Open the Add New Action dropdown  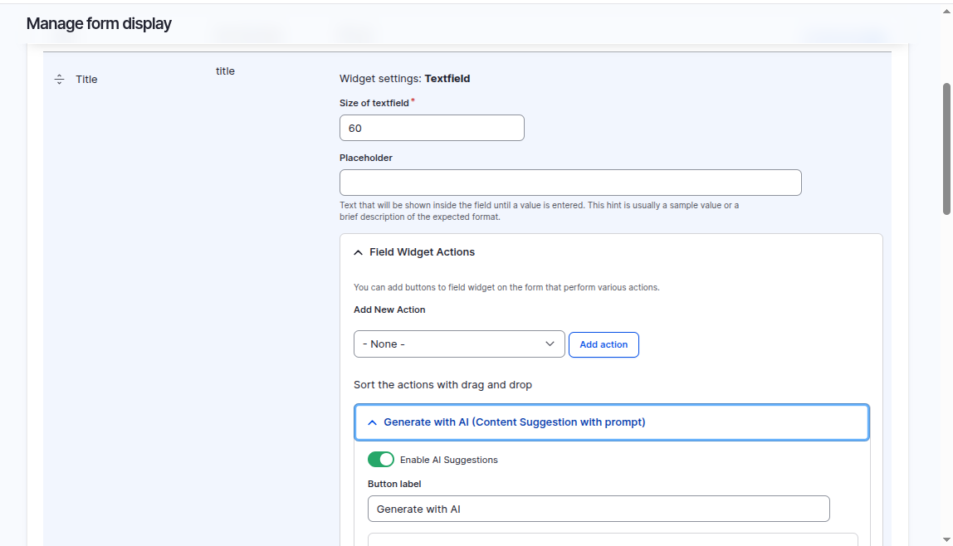tap(459, 343)
